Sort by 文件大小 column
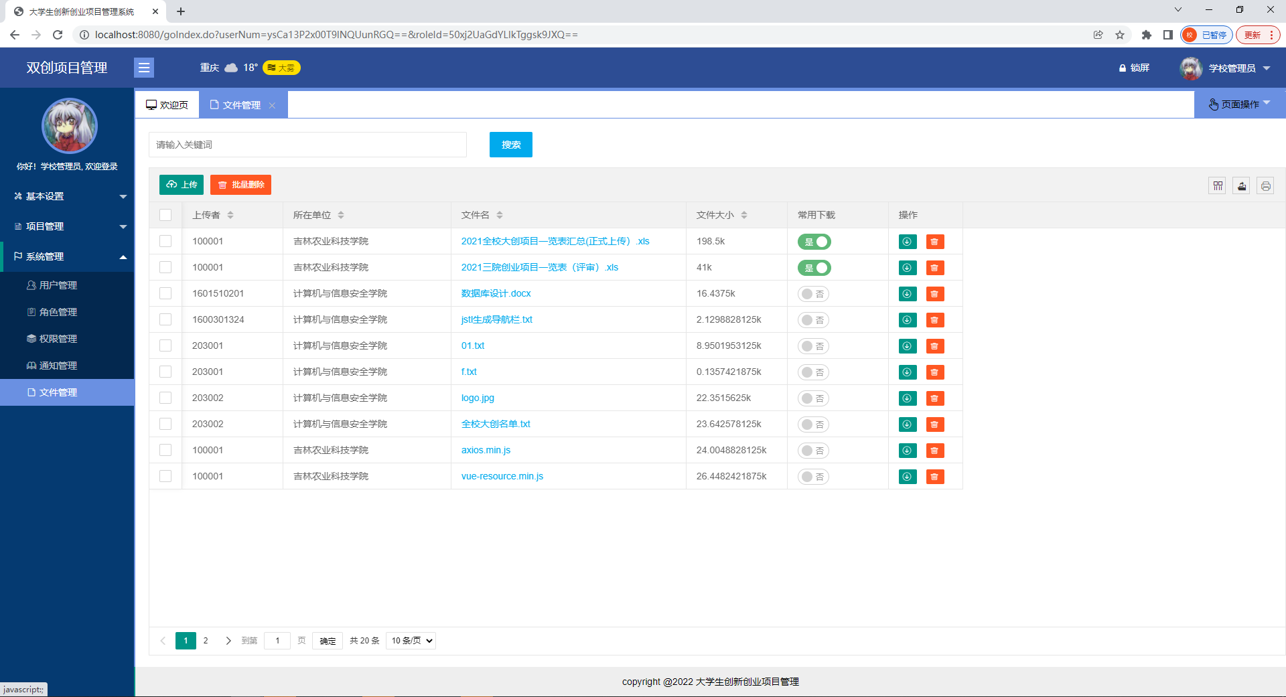The height and width of the screenshot is (697, 1286). coord(744,215)
